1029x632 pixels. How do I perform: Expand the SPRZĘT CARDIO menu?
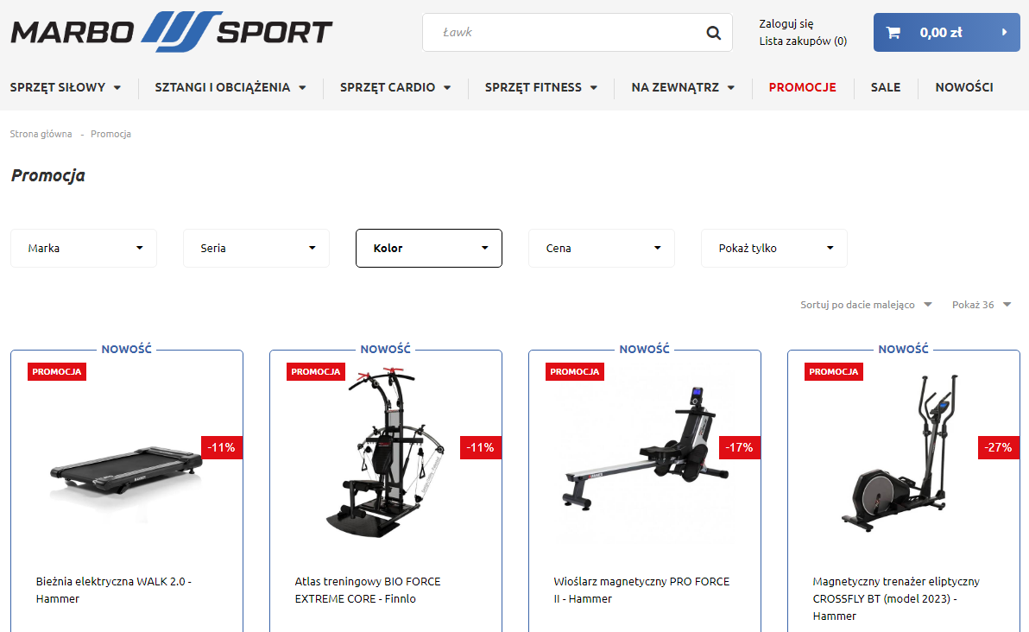(395, 87)
